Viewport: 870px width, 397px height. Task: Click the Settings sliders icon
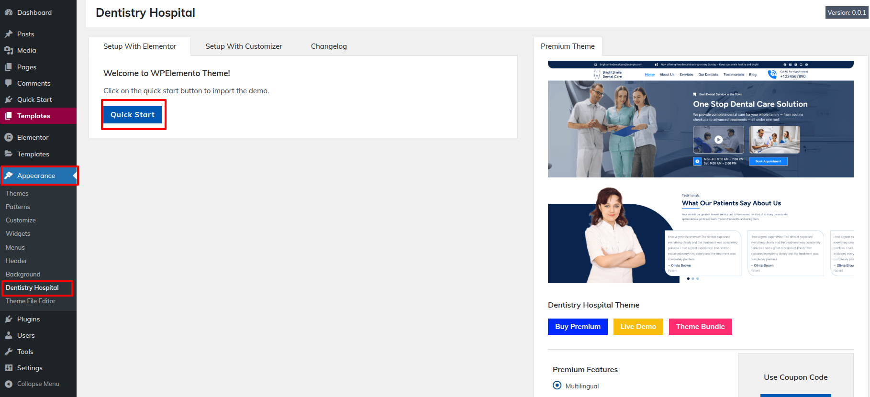coord(9,368)
